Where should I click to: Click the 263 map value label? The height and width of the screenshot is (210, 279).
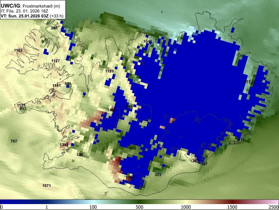pos(54,28)
